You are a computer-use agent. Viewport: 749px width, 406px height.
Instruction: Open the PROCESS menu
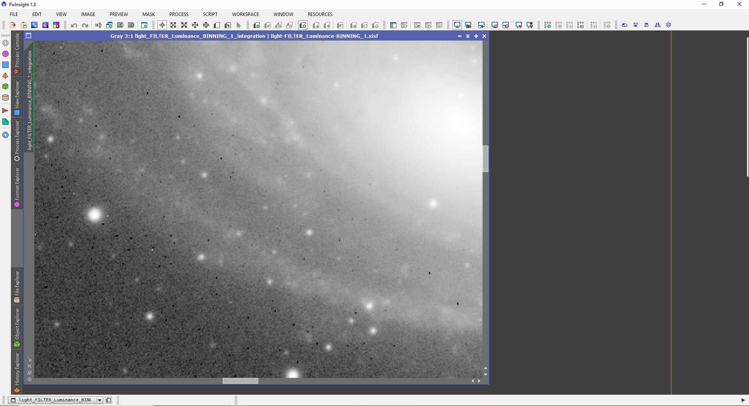pyautogui.click(x=179, y=14)
